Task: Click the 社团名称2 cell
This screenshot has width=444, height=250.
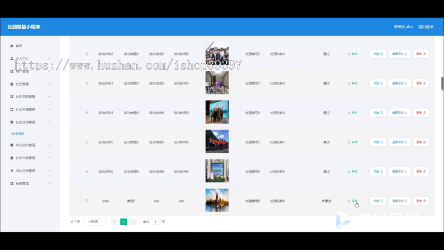Action: pos(277,54)
